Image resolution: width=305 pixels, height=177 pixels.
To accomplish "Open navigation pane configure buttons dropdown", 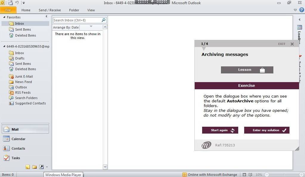I will click(47, 167).
